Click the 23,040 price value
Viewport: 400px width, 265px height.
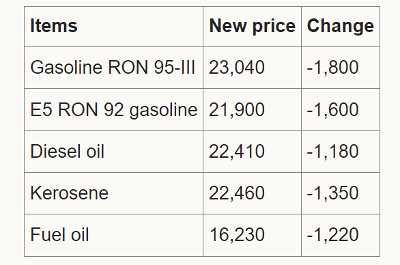pyautogui.click(x=236, y=68)
